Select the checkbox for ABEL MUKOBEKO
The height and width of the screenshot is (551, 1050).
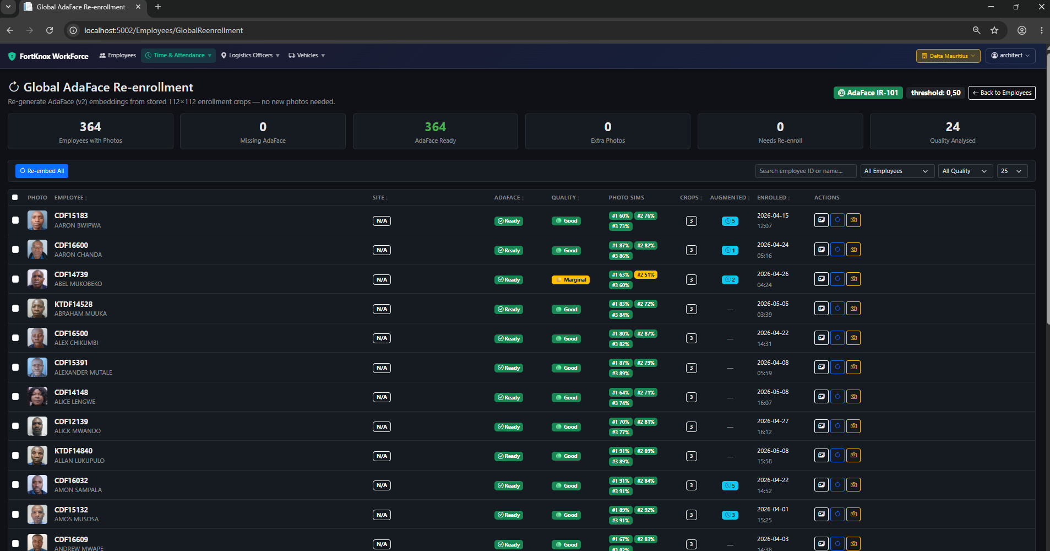[15, 279]
